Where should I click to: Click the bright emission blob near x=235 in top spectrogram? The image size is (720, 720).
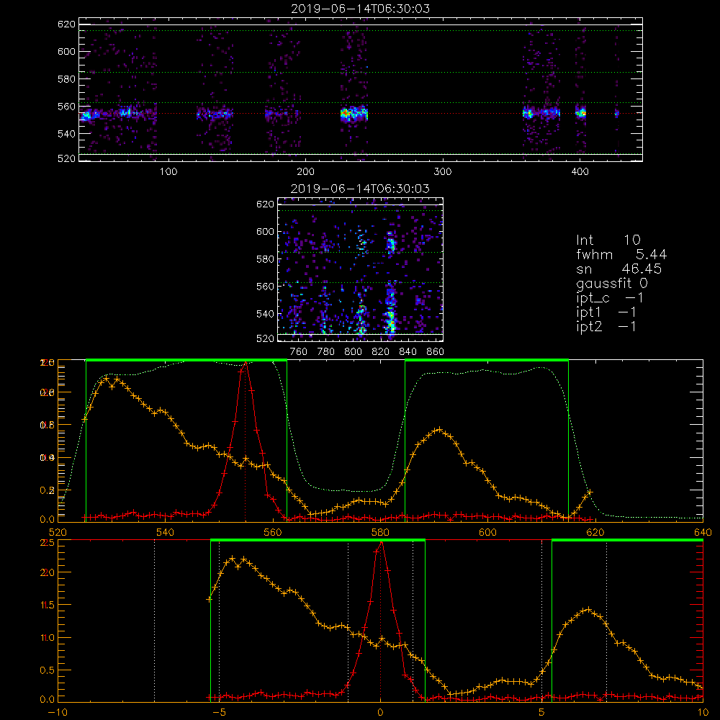tap(354, 114)
